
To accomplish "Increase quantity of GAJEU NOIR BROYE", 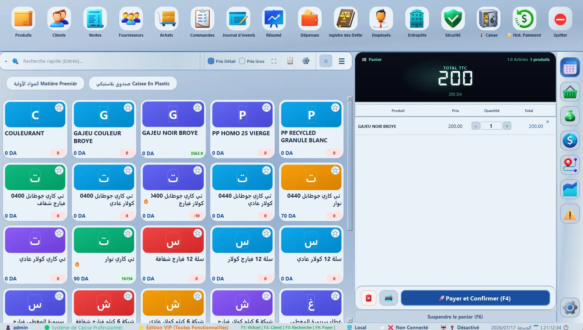I will tap(507, 126).
